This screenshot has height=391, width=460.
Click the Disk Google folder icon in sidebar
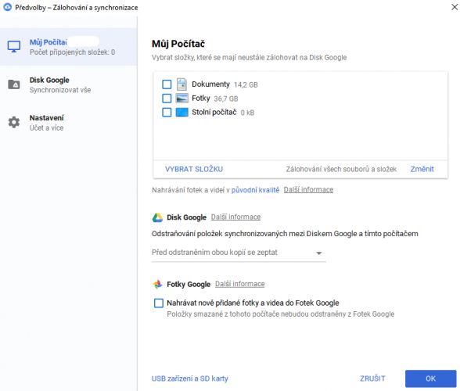(x=14, y=84)
